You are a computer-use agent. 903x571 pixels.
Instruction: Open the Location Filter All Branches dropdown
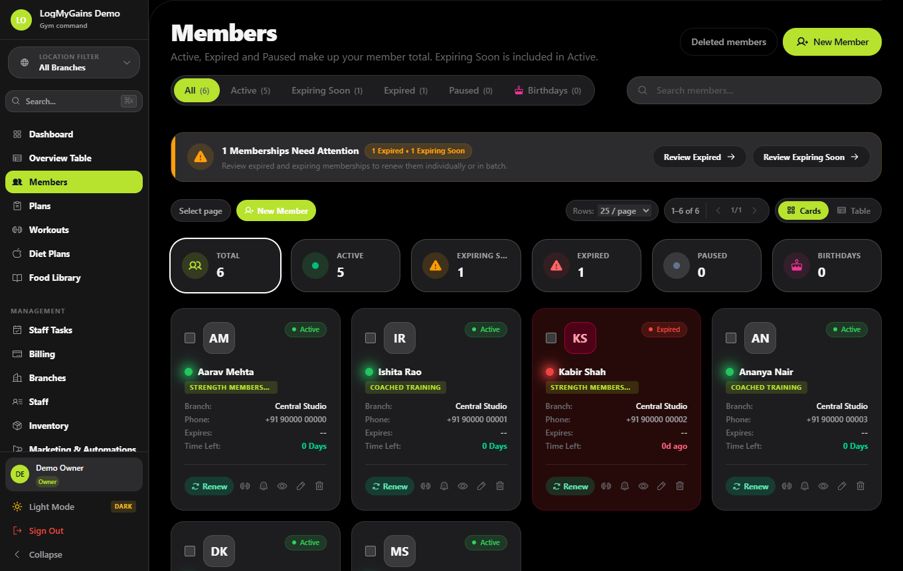pyautogui.click(x=74, y=62)
